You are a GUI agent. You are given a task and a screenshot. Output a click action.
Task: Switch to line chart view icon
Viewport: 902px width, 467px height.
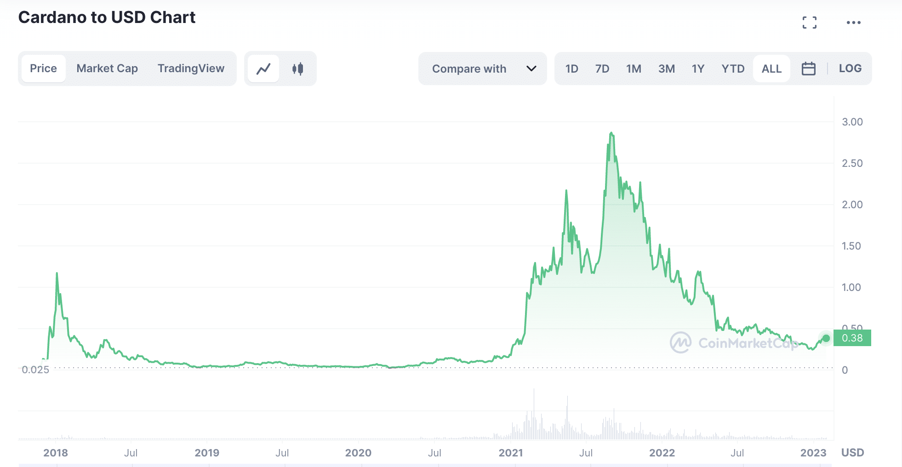coord(263,69)
